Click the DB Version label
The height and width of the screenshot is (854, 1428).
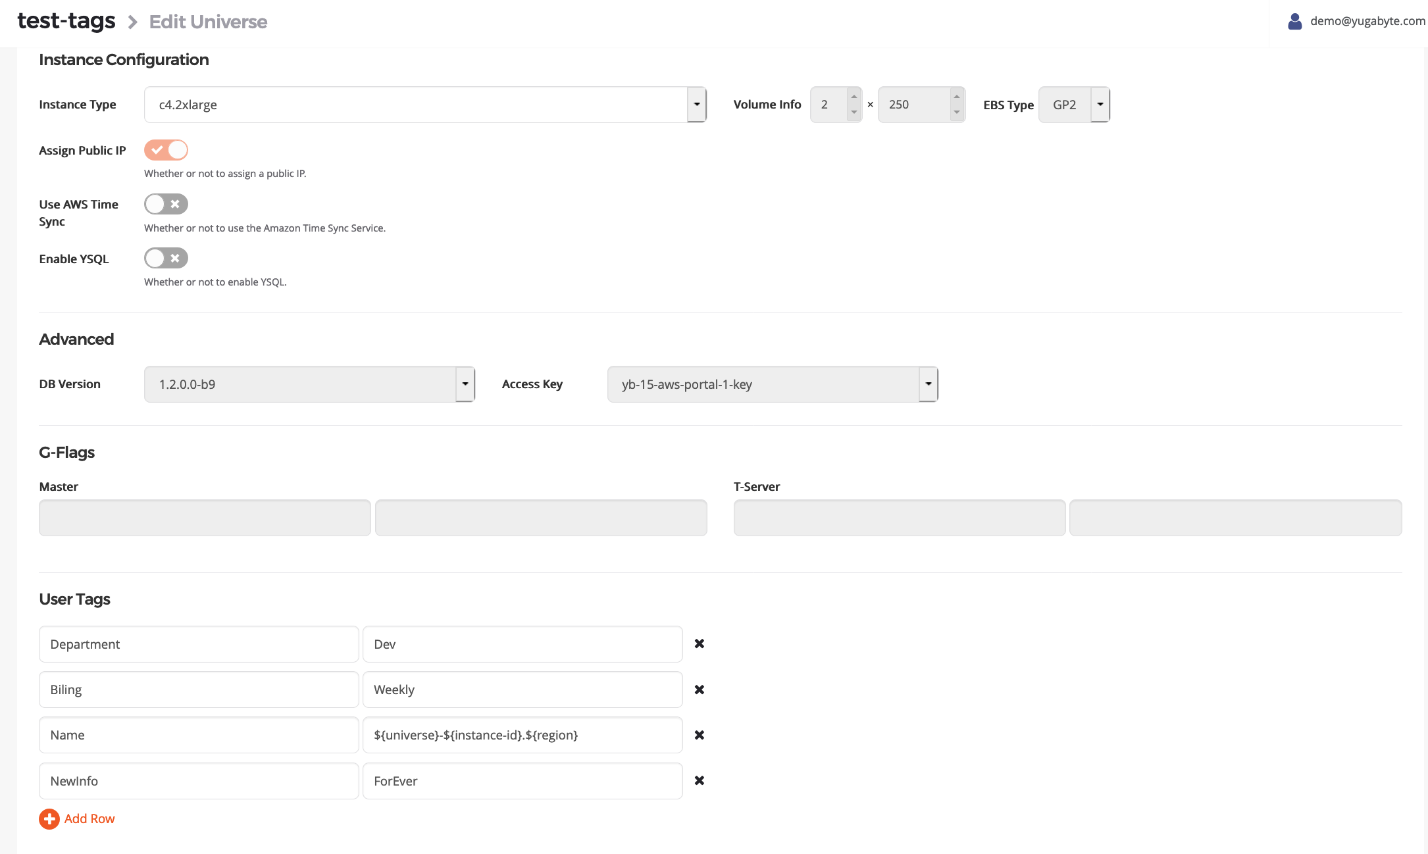tap(70, 384)
